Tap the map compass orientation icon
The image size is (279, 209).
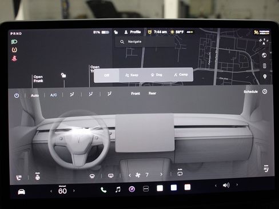pos(264,42)
